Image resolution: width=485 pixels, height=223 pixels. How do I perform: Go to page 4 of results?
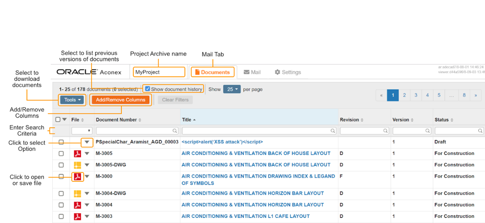pos(428,95)
